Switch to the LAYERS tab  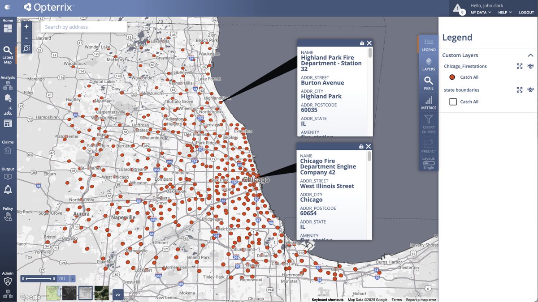(x=429, y=64)
